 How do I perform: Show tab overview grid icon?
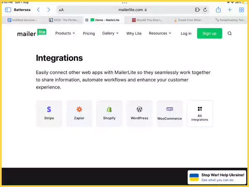click(x=241, y=10)
